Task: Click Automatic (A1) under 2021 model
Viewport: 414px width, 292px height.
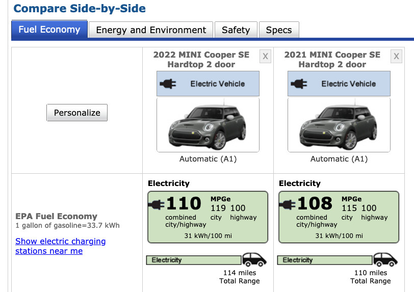Action: (x=339, y=159)
